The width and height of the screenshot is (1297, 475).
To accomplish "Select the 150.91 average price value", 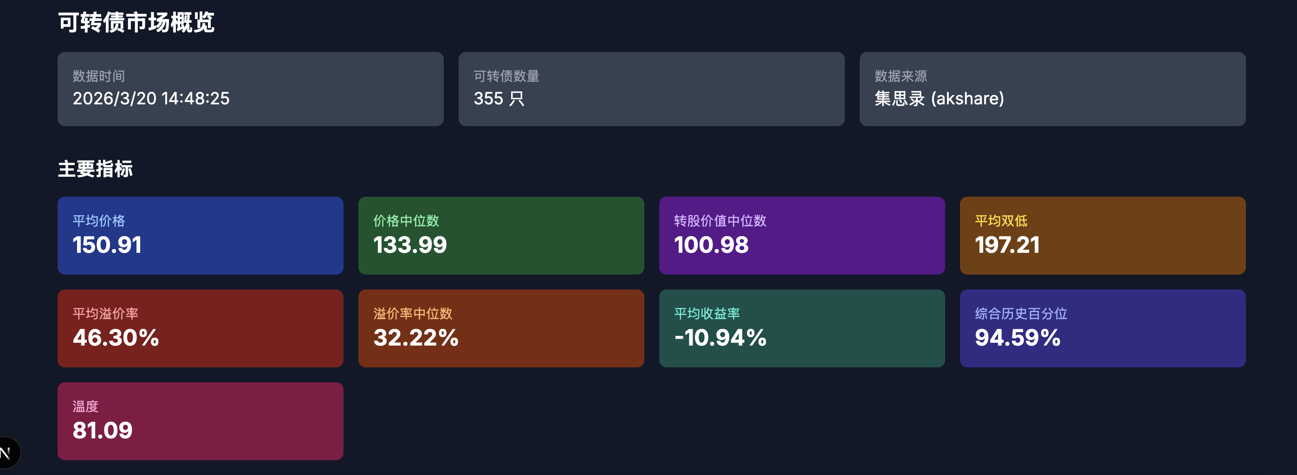I will 107,245.
